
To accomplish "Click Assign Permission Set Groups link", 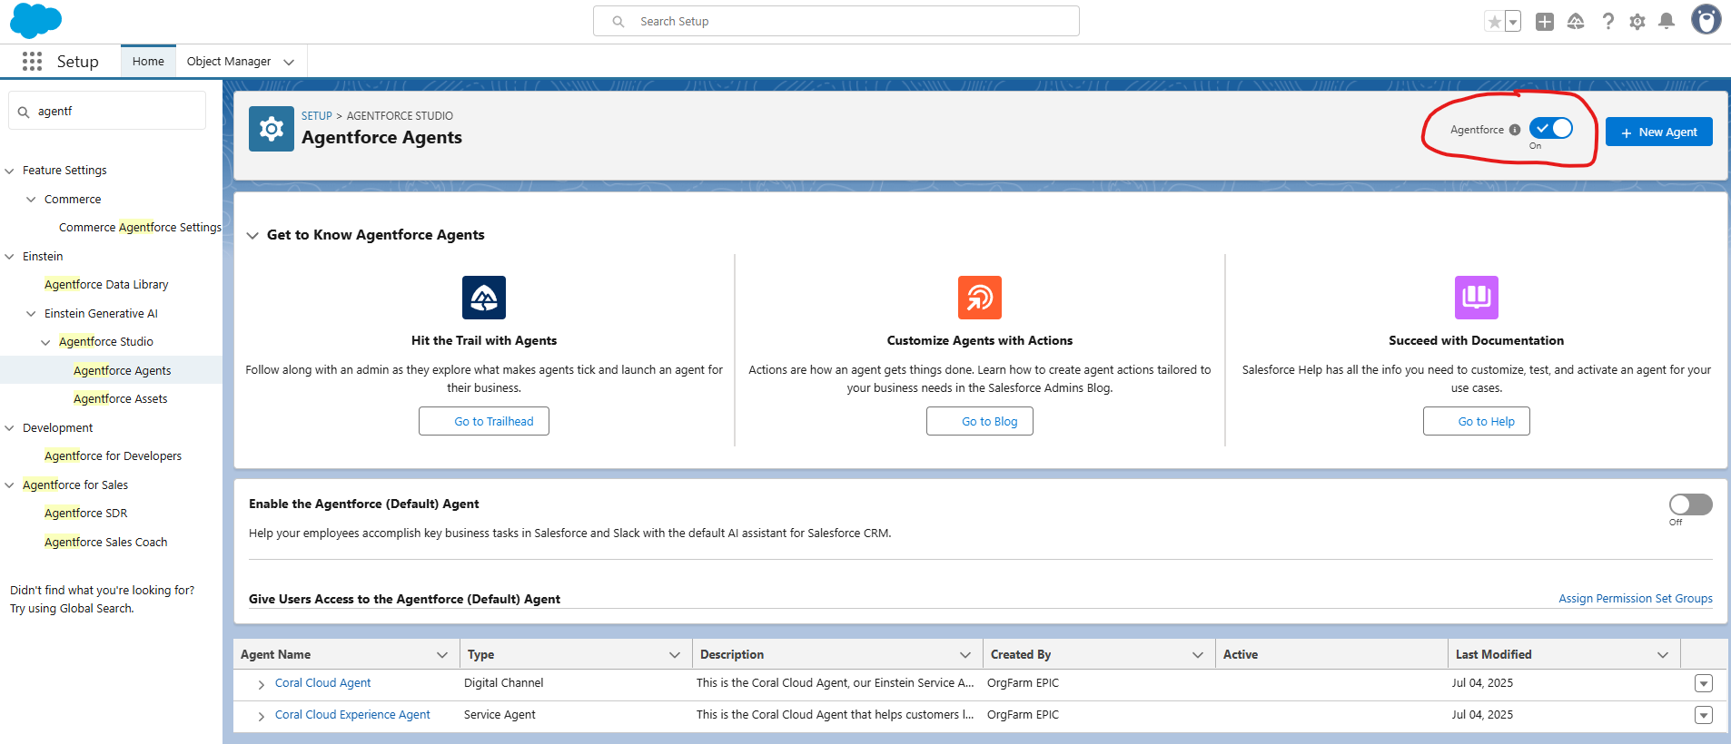I will [x=1636, y=599].
